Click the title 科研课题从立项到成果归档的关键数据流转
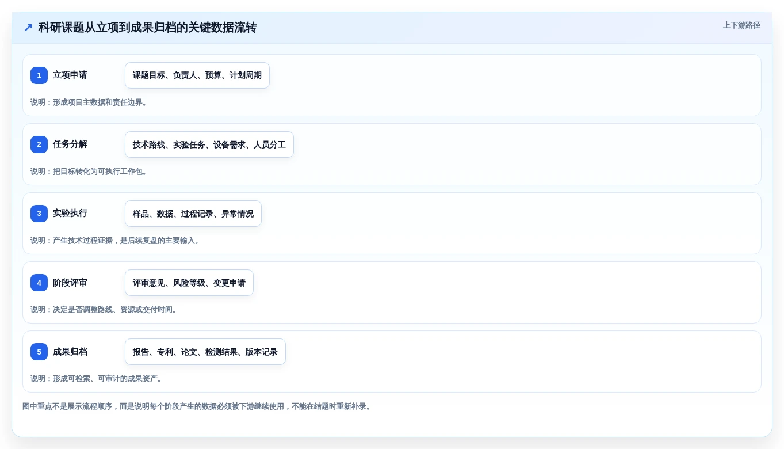This screenshot has width=784, height=449. [147, 28]
